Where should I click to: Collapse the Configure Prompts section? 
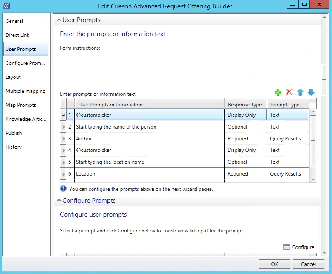point(59,200)
